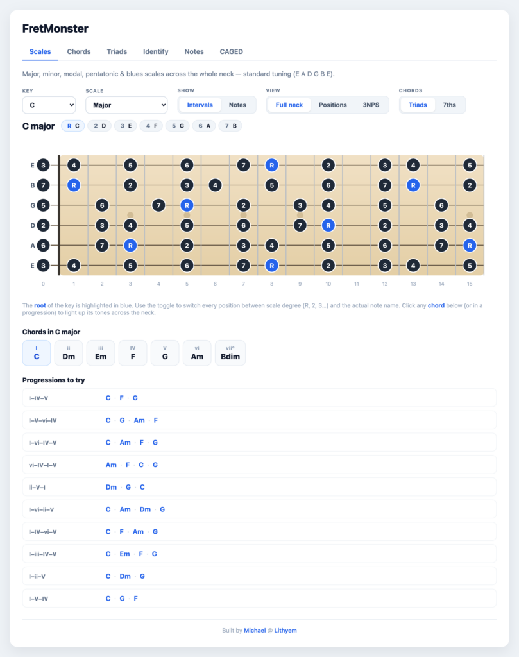Open the Key dropdown set to C
Image resolution: width=519 pixels, height=657 pixels.
click(x=49, y=105)
